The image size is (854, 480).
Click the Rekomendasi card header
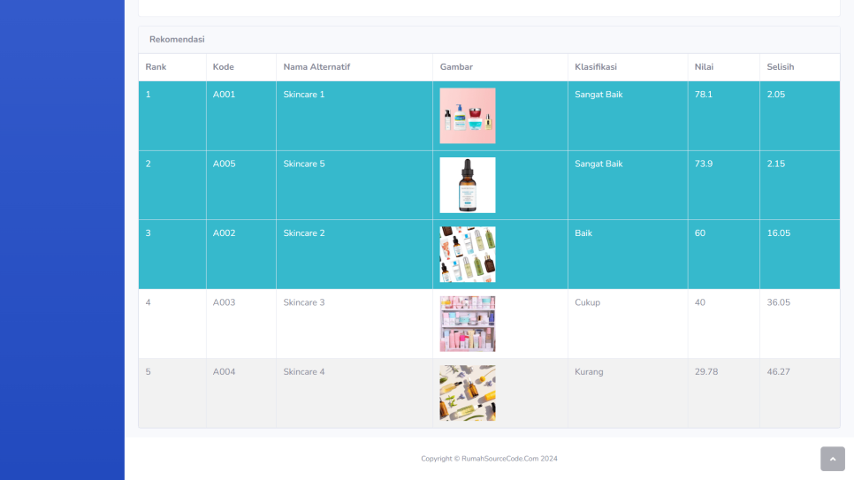click(177, 40)
